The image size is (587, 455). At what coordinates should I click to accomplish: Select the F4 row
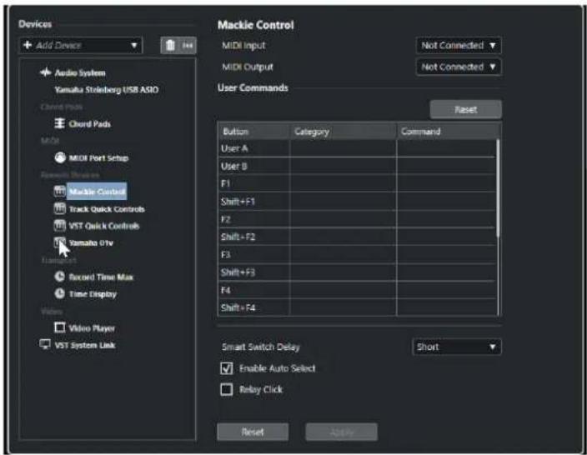pyautogui.click(x=358, y=290)
